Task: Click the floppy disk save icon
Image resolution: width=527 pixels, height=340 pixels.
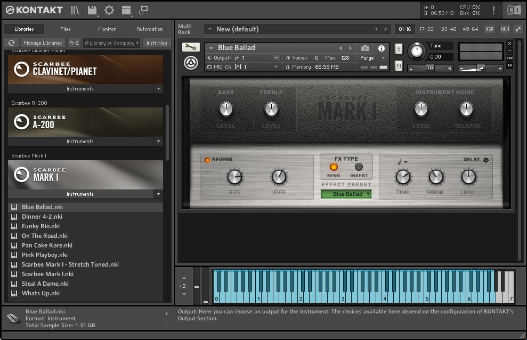Action: pos(92,10)
